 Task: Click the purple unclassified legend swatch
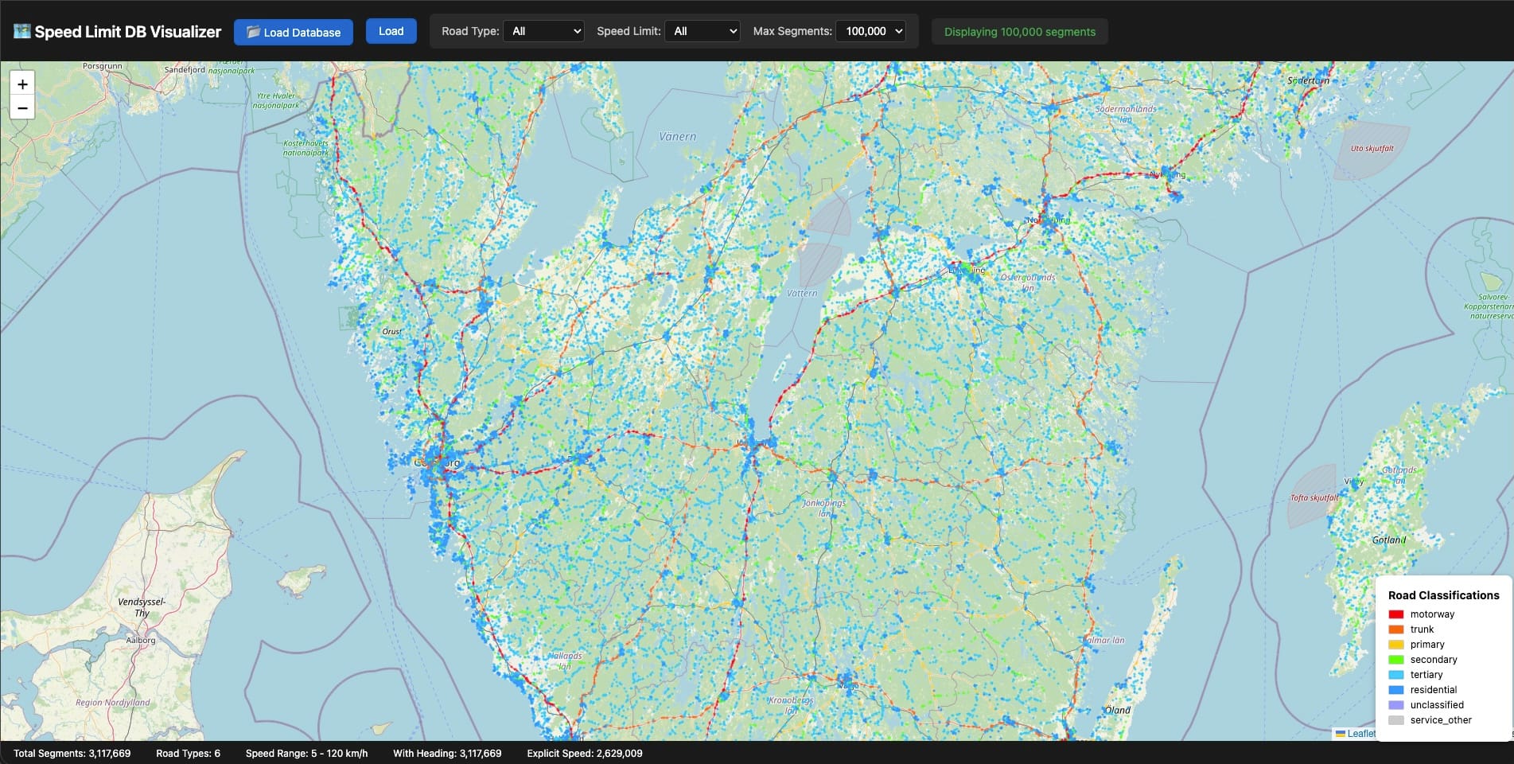(1395, 705)
